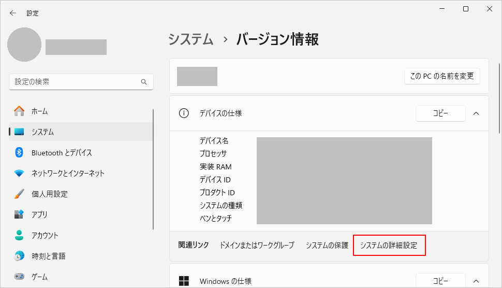Click the アプリ icon in sidebar
Image resolution: width=502 pixels, height=288 pixels.
[x=19, y=214]
